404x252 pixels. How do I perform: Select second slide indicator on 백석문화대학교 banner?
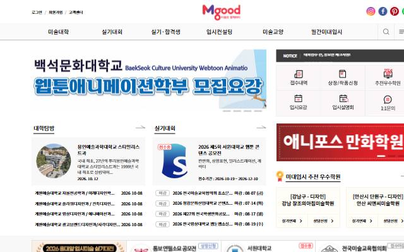(x=237, y=111)
